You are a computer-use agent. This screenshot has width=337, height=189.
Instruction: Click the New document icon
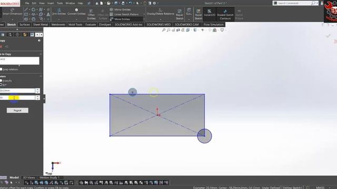[x=102, y=3]
